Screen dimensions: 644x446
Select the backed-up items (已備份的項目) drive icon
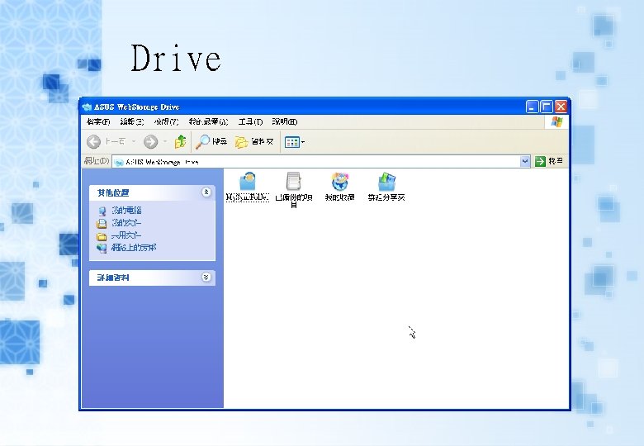[294, 189]
